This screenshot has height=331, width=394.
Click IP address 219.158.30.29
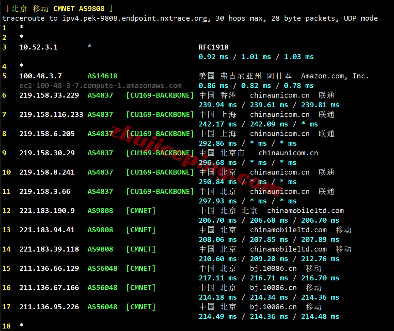pyautogui.click(x=47, y=153)
